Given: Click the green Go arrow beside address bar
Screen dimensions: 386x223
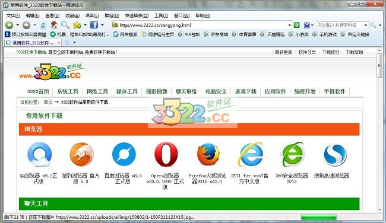Looking at the screenshot, I should coord(297,25).
